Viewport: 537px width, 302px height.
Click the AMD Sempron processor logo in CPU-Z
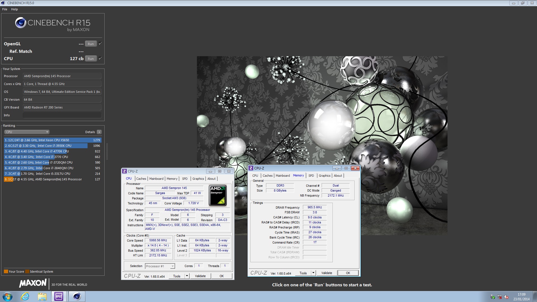click(218, 195)
